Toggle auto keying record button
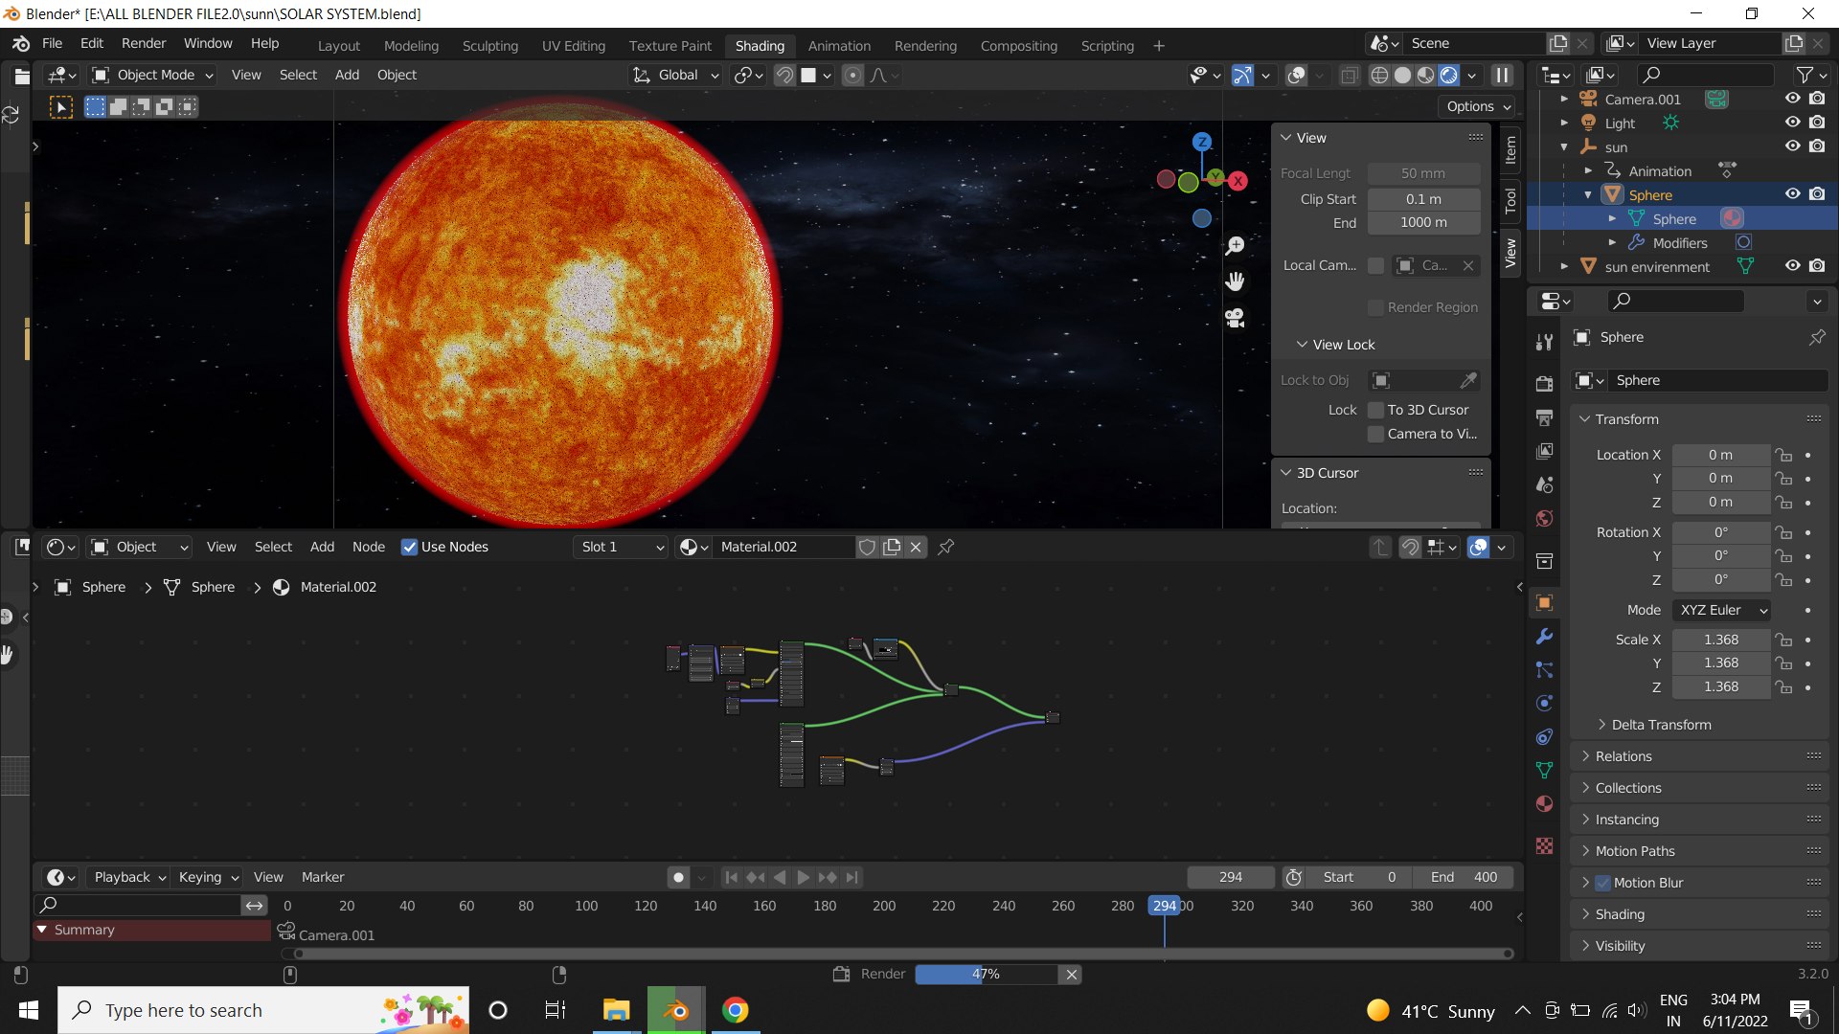 pyautogui.click(x=678, y=877)
